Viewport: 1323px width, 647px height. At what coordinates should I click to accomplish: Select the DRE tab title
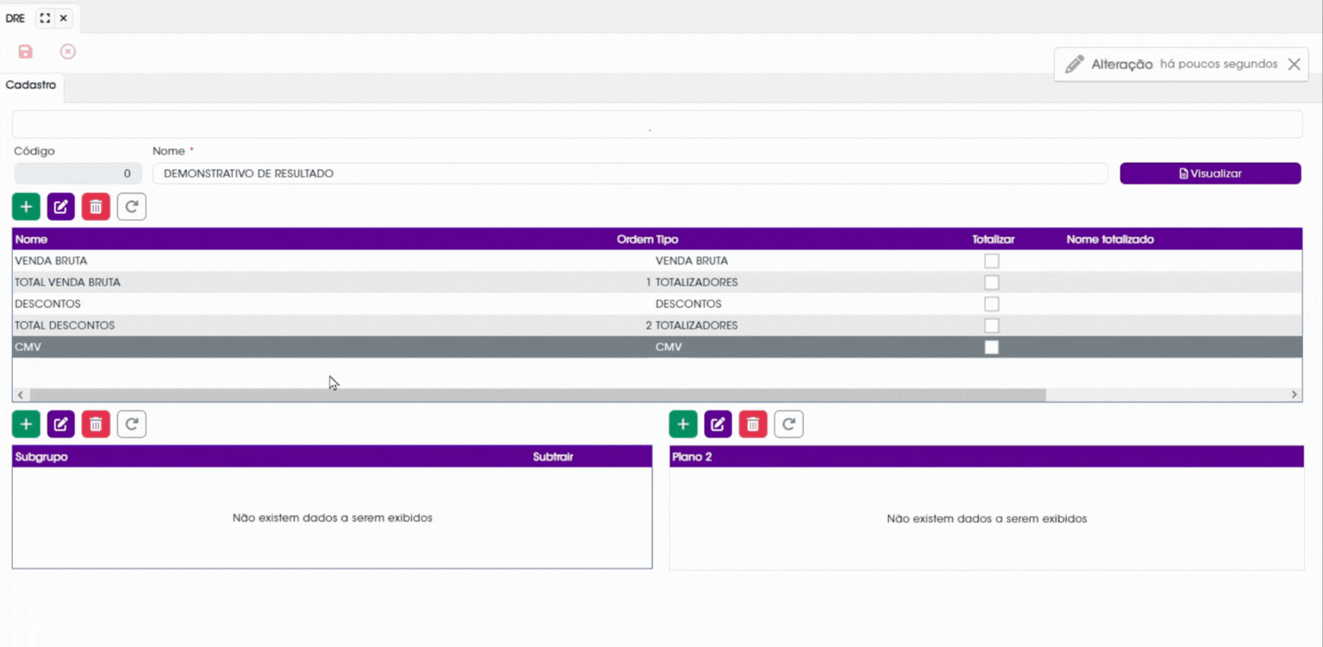pos(15,18)
